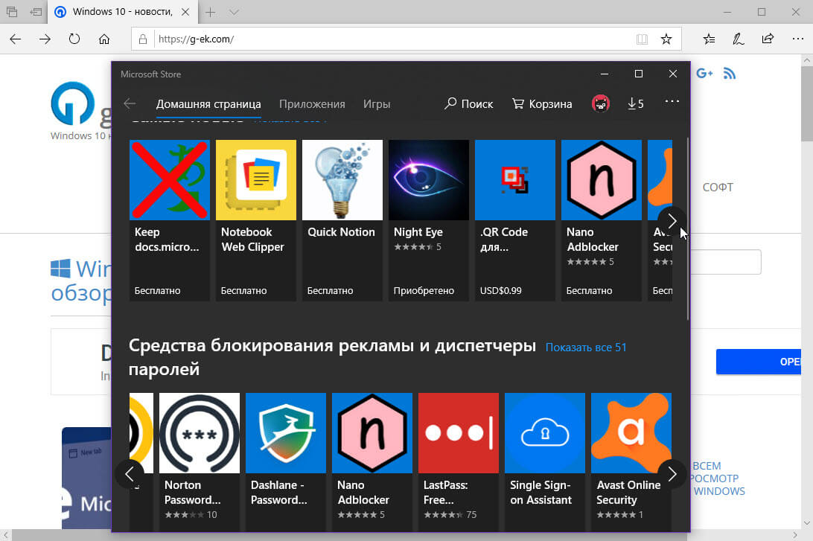Check the downloads indicator showing 5 items
The height and width of the screenshot is (541, 813).
635,103
